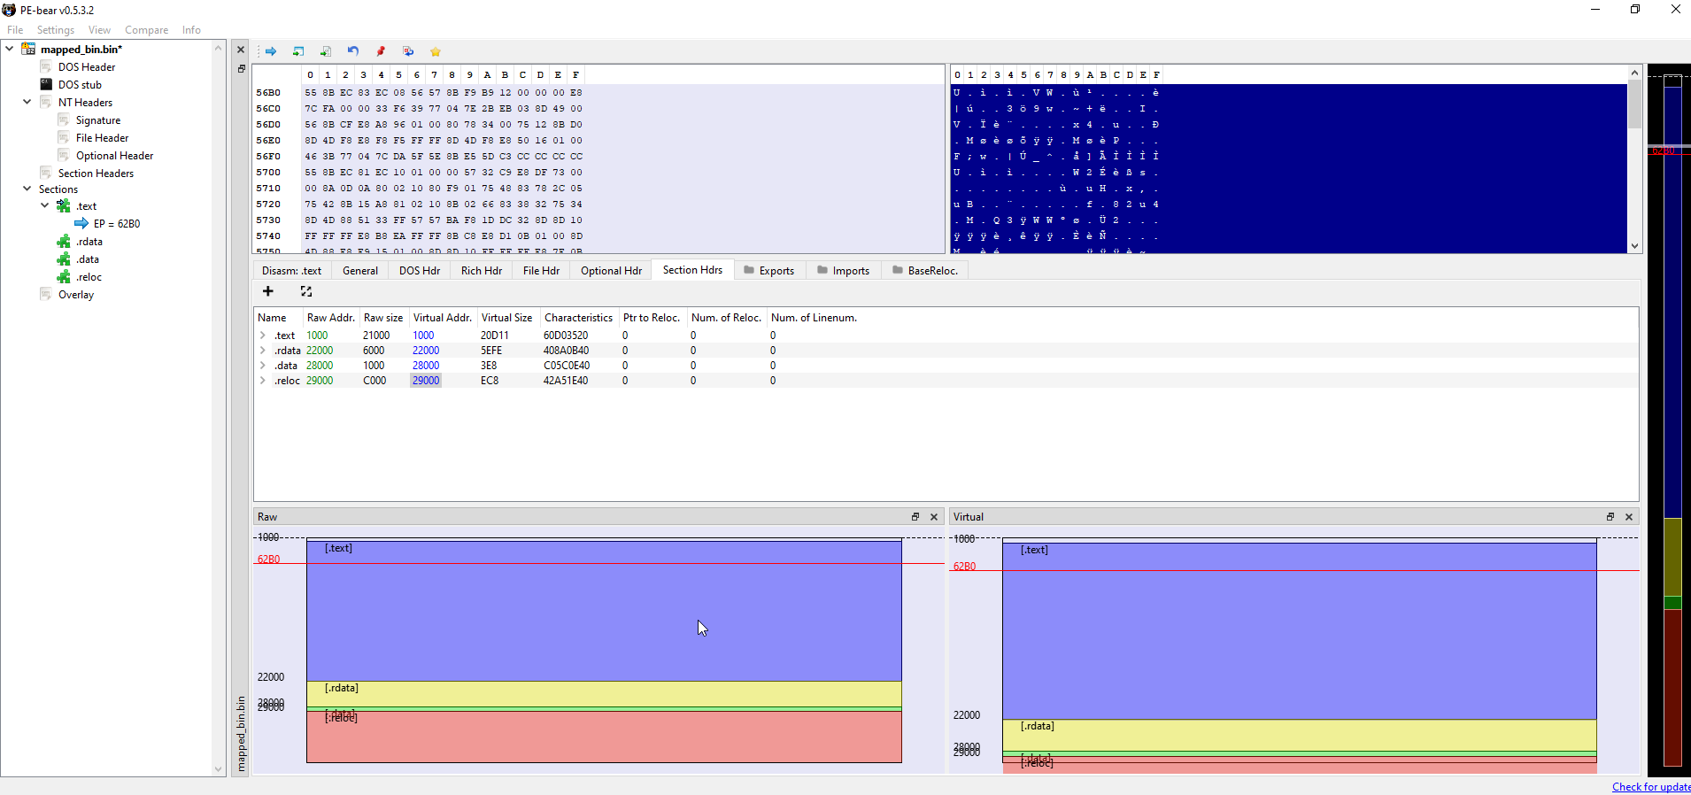Switch to the File Hdr tab
Viewport: 1691px width, 795px height.
[x=541, y=270]
